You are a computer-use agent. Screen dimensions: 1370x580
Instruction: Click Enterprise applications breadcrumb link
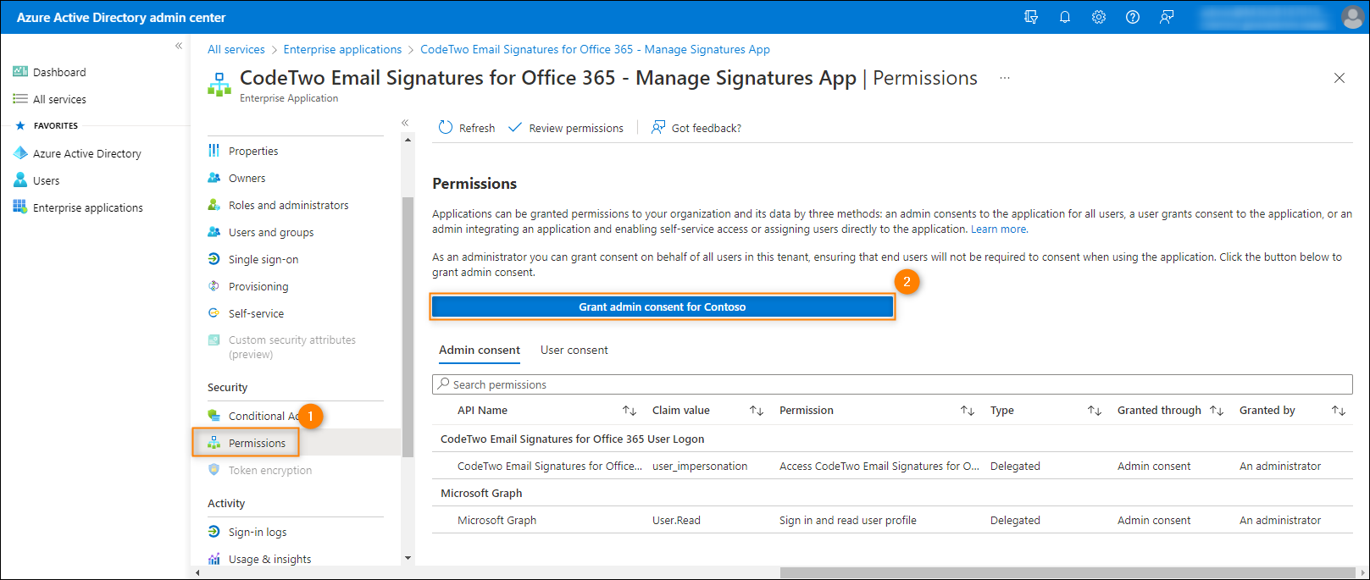342,49
